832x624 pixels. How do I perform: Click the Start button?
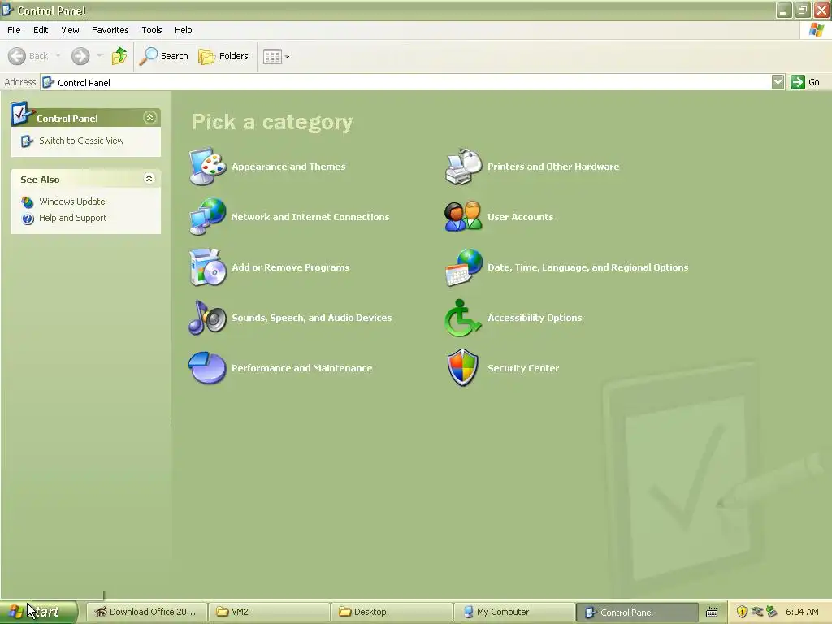point(38,612)
